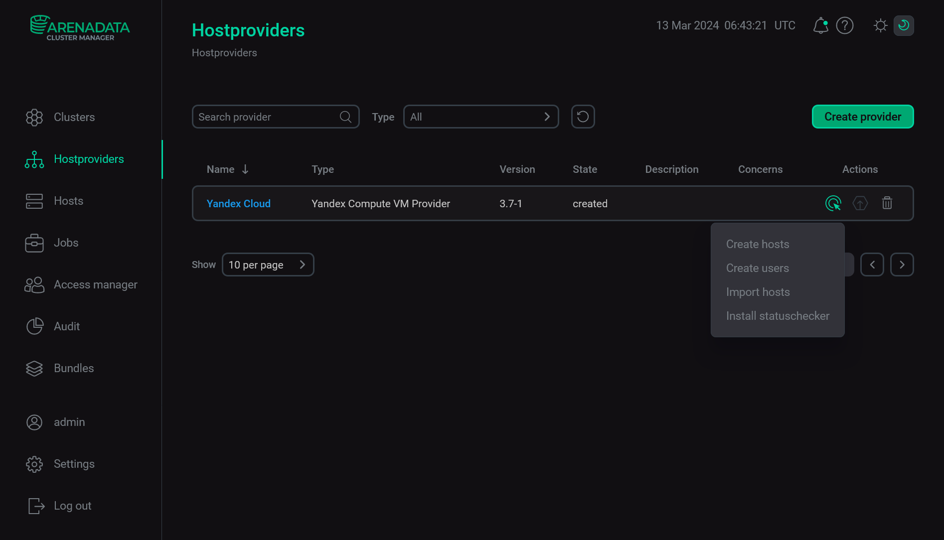Viewport: 944px width, 540px height.
Task: Go to next page arrow
Action: (x=902, y=265)
